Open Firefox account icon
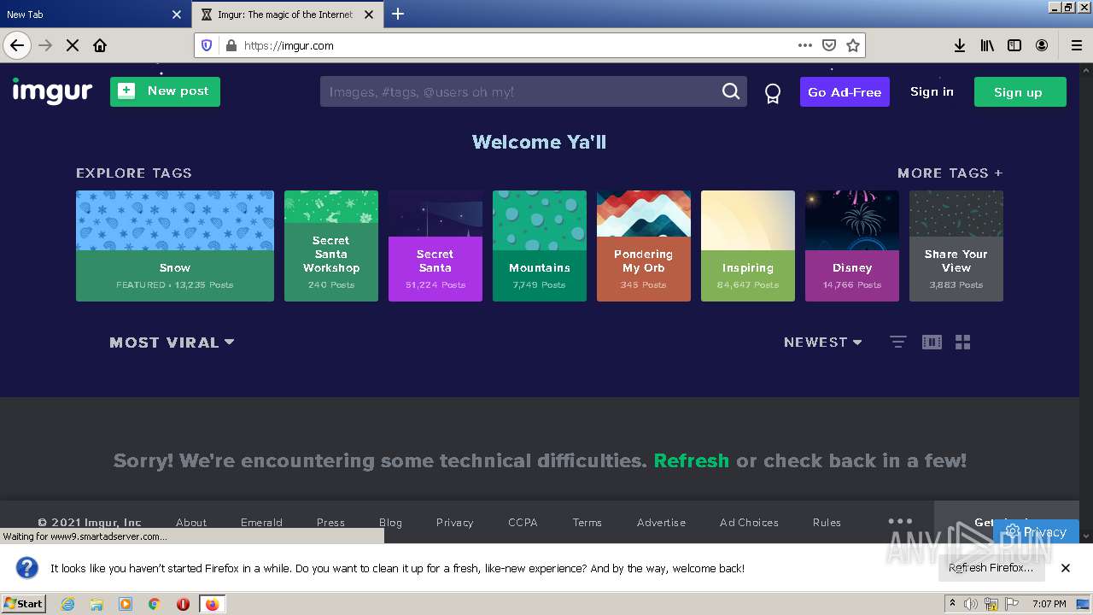Image resolution: width=1093 pixels, height=615 pixels. pos(1042,45)
